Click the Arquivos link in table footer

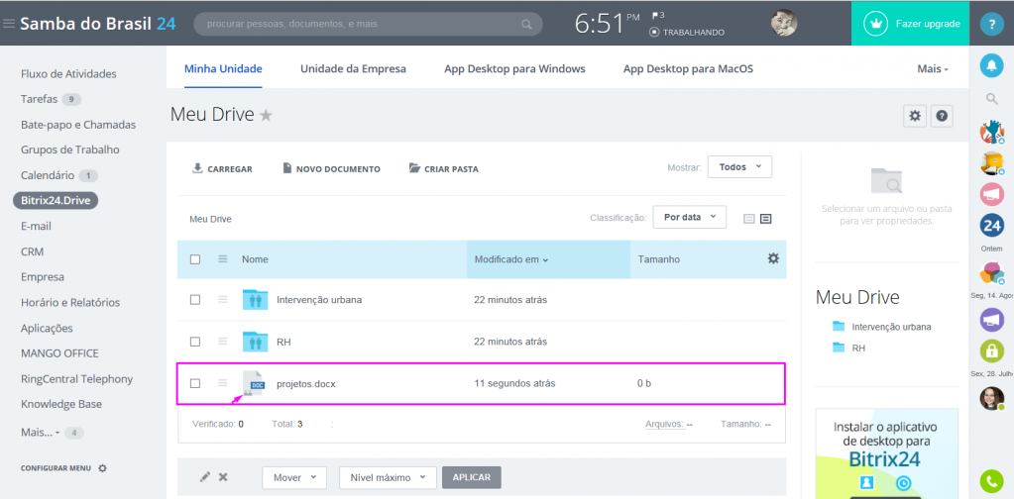665,424
